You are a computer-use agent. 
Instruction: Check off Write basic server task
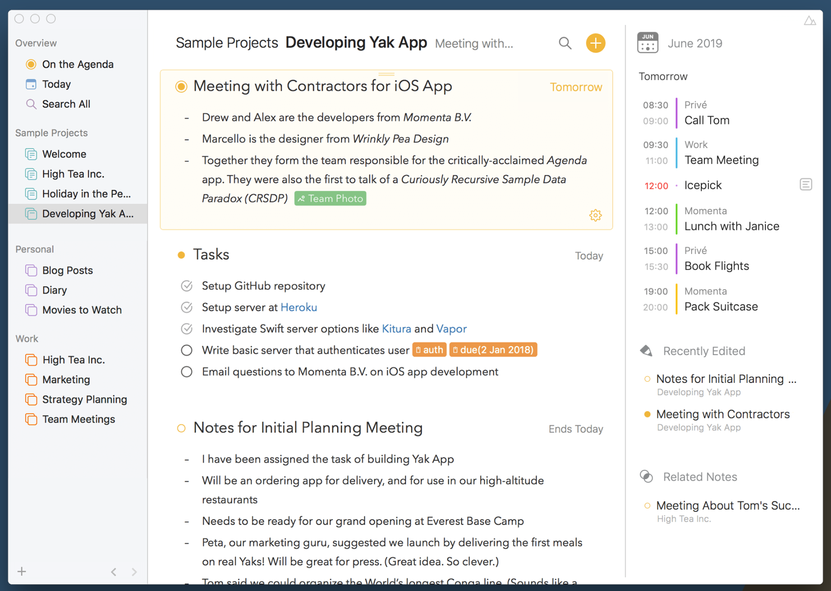pyautogui.click(x=187, y=350)
